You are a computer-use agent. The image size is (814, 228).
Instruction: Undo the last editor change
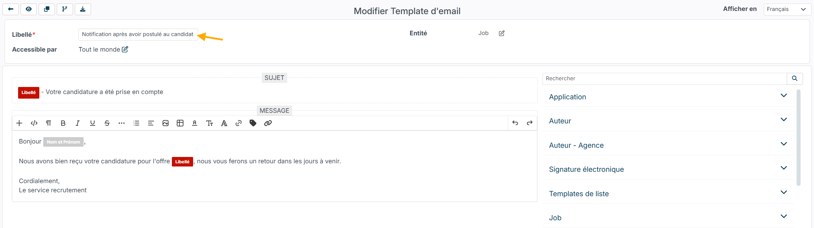[515, 123]
